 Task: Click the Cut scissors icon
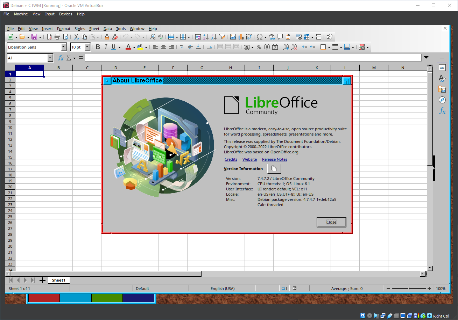click(x=76, y=37)
